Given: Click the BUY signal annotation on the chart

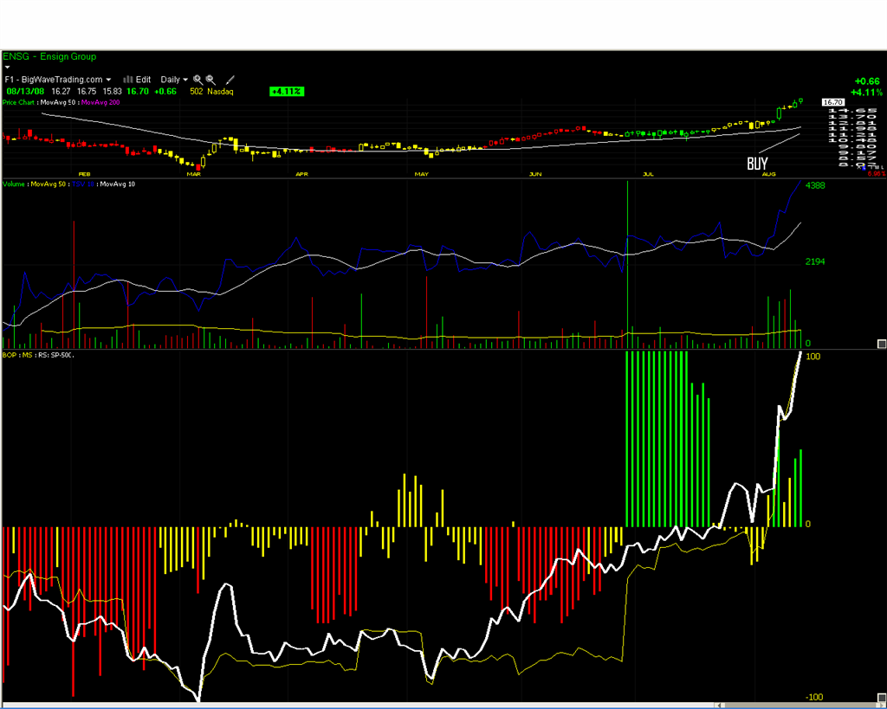Looking at the screenshot, I should click(756, 163).
